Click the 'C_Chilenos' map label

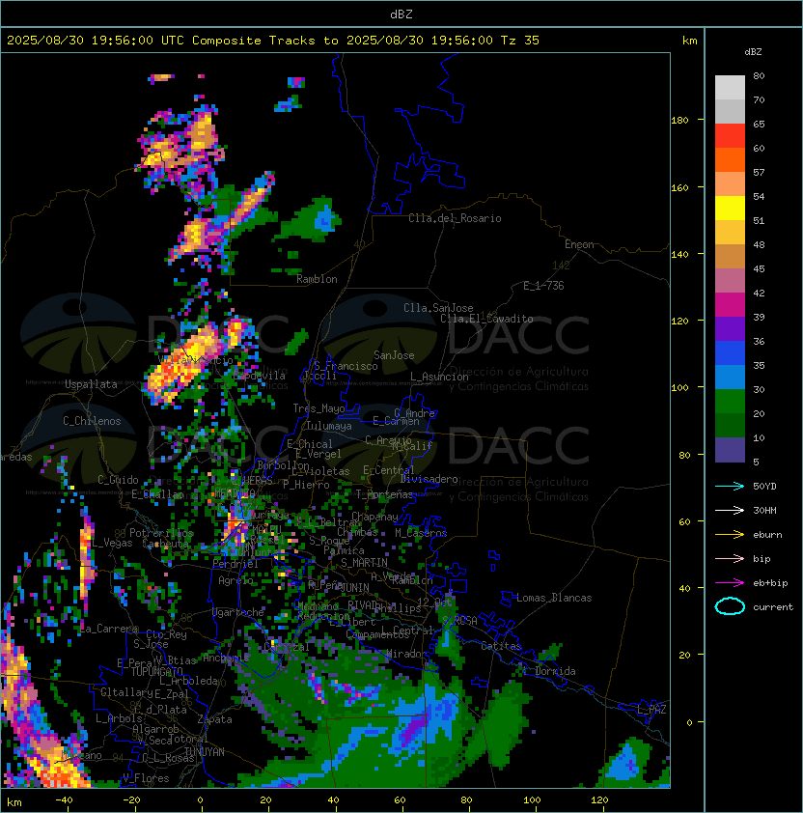click(x=92, y=421)
